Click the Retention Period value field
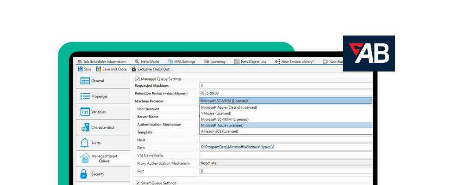 [x=289, y=93]
